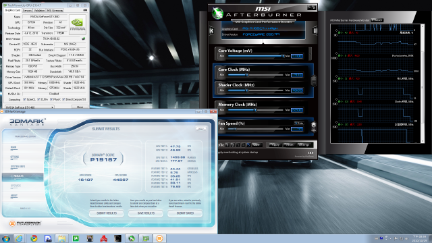The image size is (432, 243).
Task: Adjust the Shader Clock slider handle
Action: click(247, 90)
